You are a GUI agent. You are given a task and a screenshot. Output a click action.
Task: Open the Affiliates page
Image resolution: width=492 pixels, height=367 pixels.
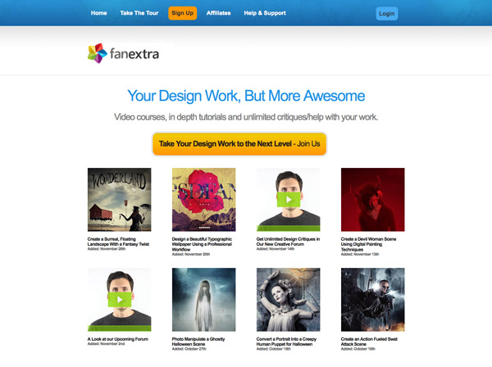218,13
